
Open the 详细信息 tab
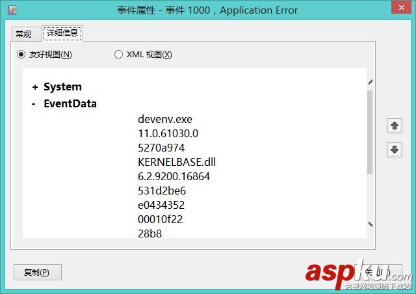[x=62, y=33]
